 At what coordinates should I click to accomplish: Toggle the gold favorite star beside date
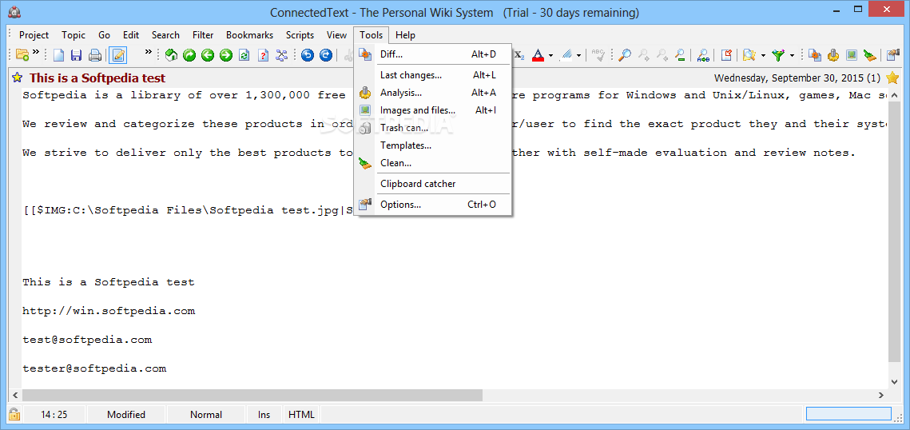(893, 78)
